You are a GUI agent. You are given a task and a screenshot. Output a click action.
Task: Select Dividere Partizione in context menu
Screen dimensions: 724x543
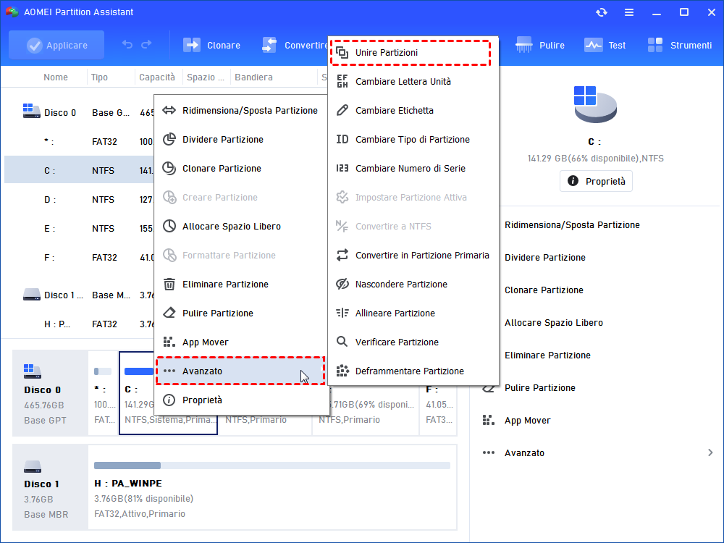click(x=241, y=140)
